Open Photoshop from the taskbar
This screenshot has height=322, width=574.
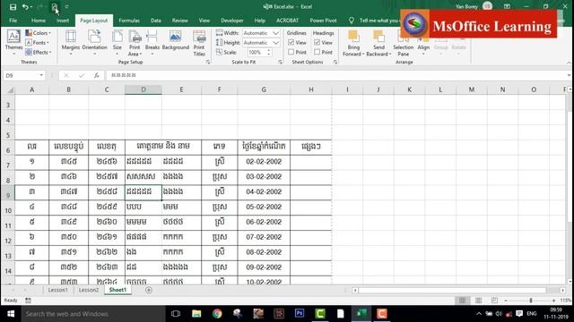pyautogui.click(x=299, y=314)
